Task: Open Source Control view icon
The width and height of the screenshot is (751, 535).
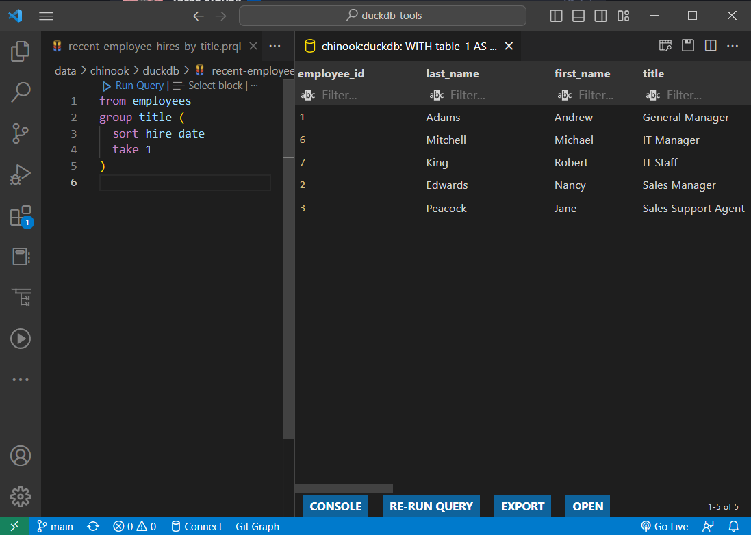Action: click(x=21, y=134)
